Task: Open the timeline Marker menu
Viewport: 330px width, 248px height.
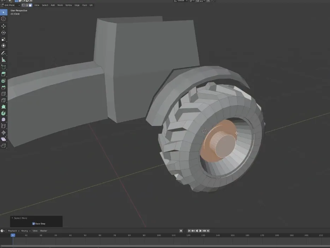Action: (x=43, y=231)
